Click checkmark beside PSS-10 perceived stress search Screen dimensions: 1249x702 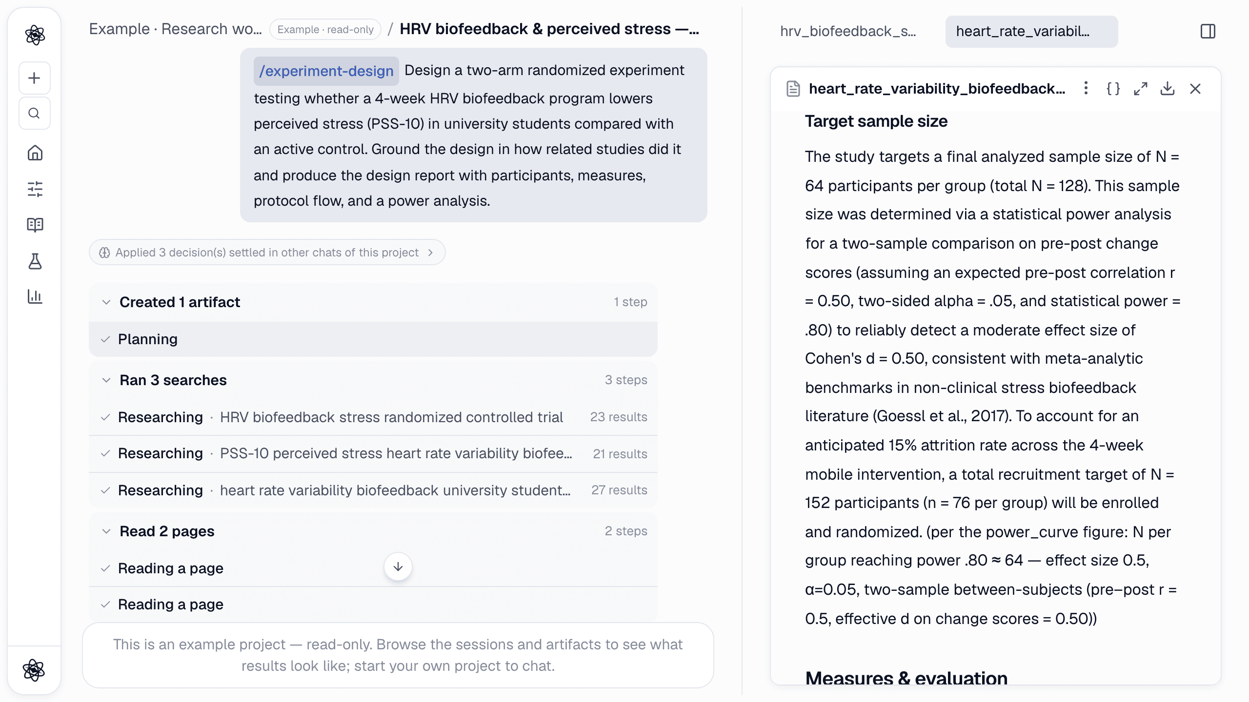coord(105,453)
